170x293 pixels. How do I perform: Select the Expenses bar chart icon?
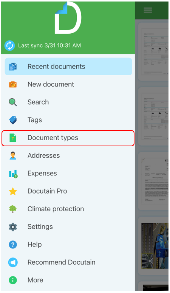point(13,174)
